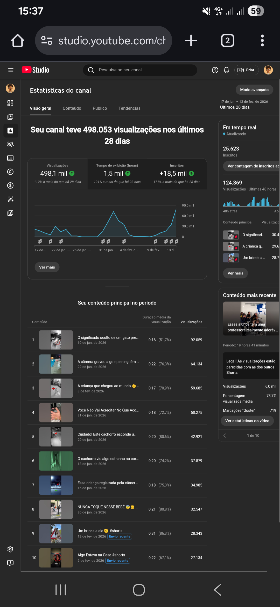Image resolution: width=280 pixels, height=607 pixels.
Task: Click Ver mais under the views chart
Action: tap(47, 267)
